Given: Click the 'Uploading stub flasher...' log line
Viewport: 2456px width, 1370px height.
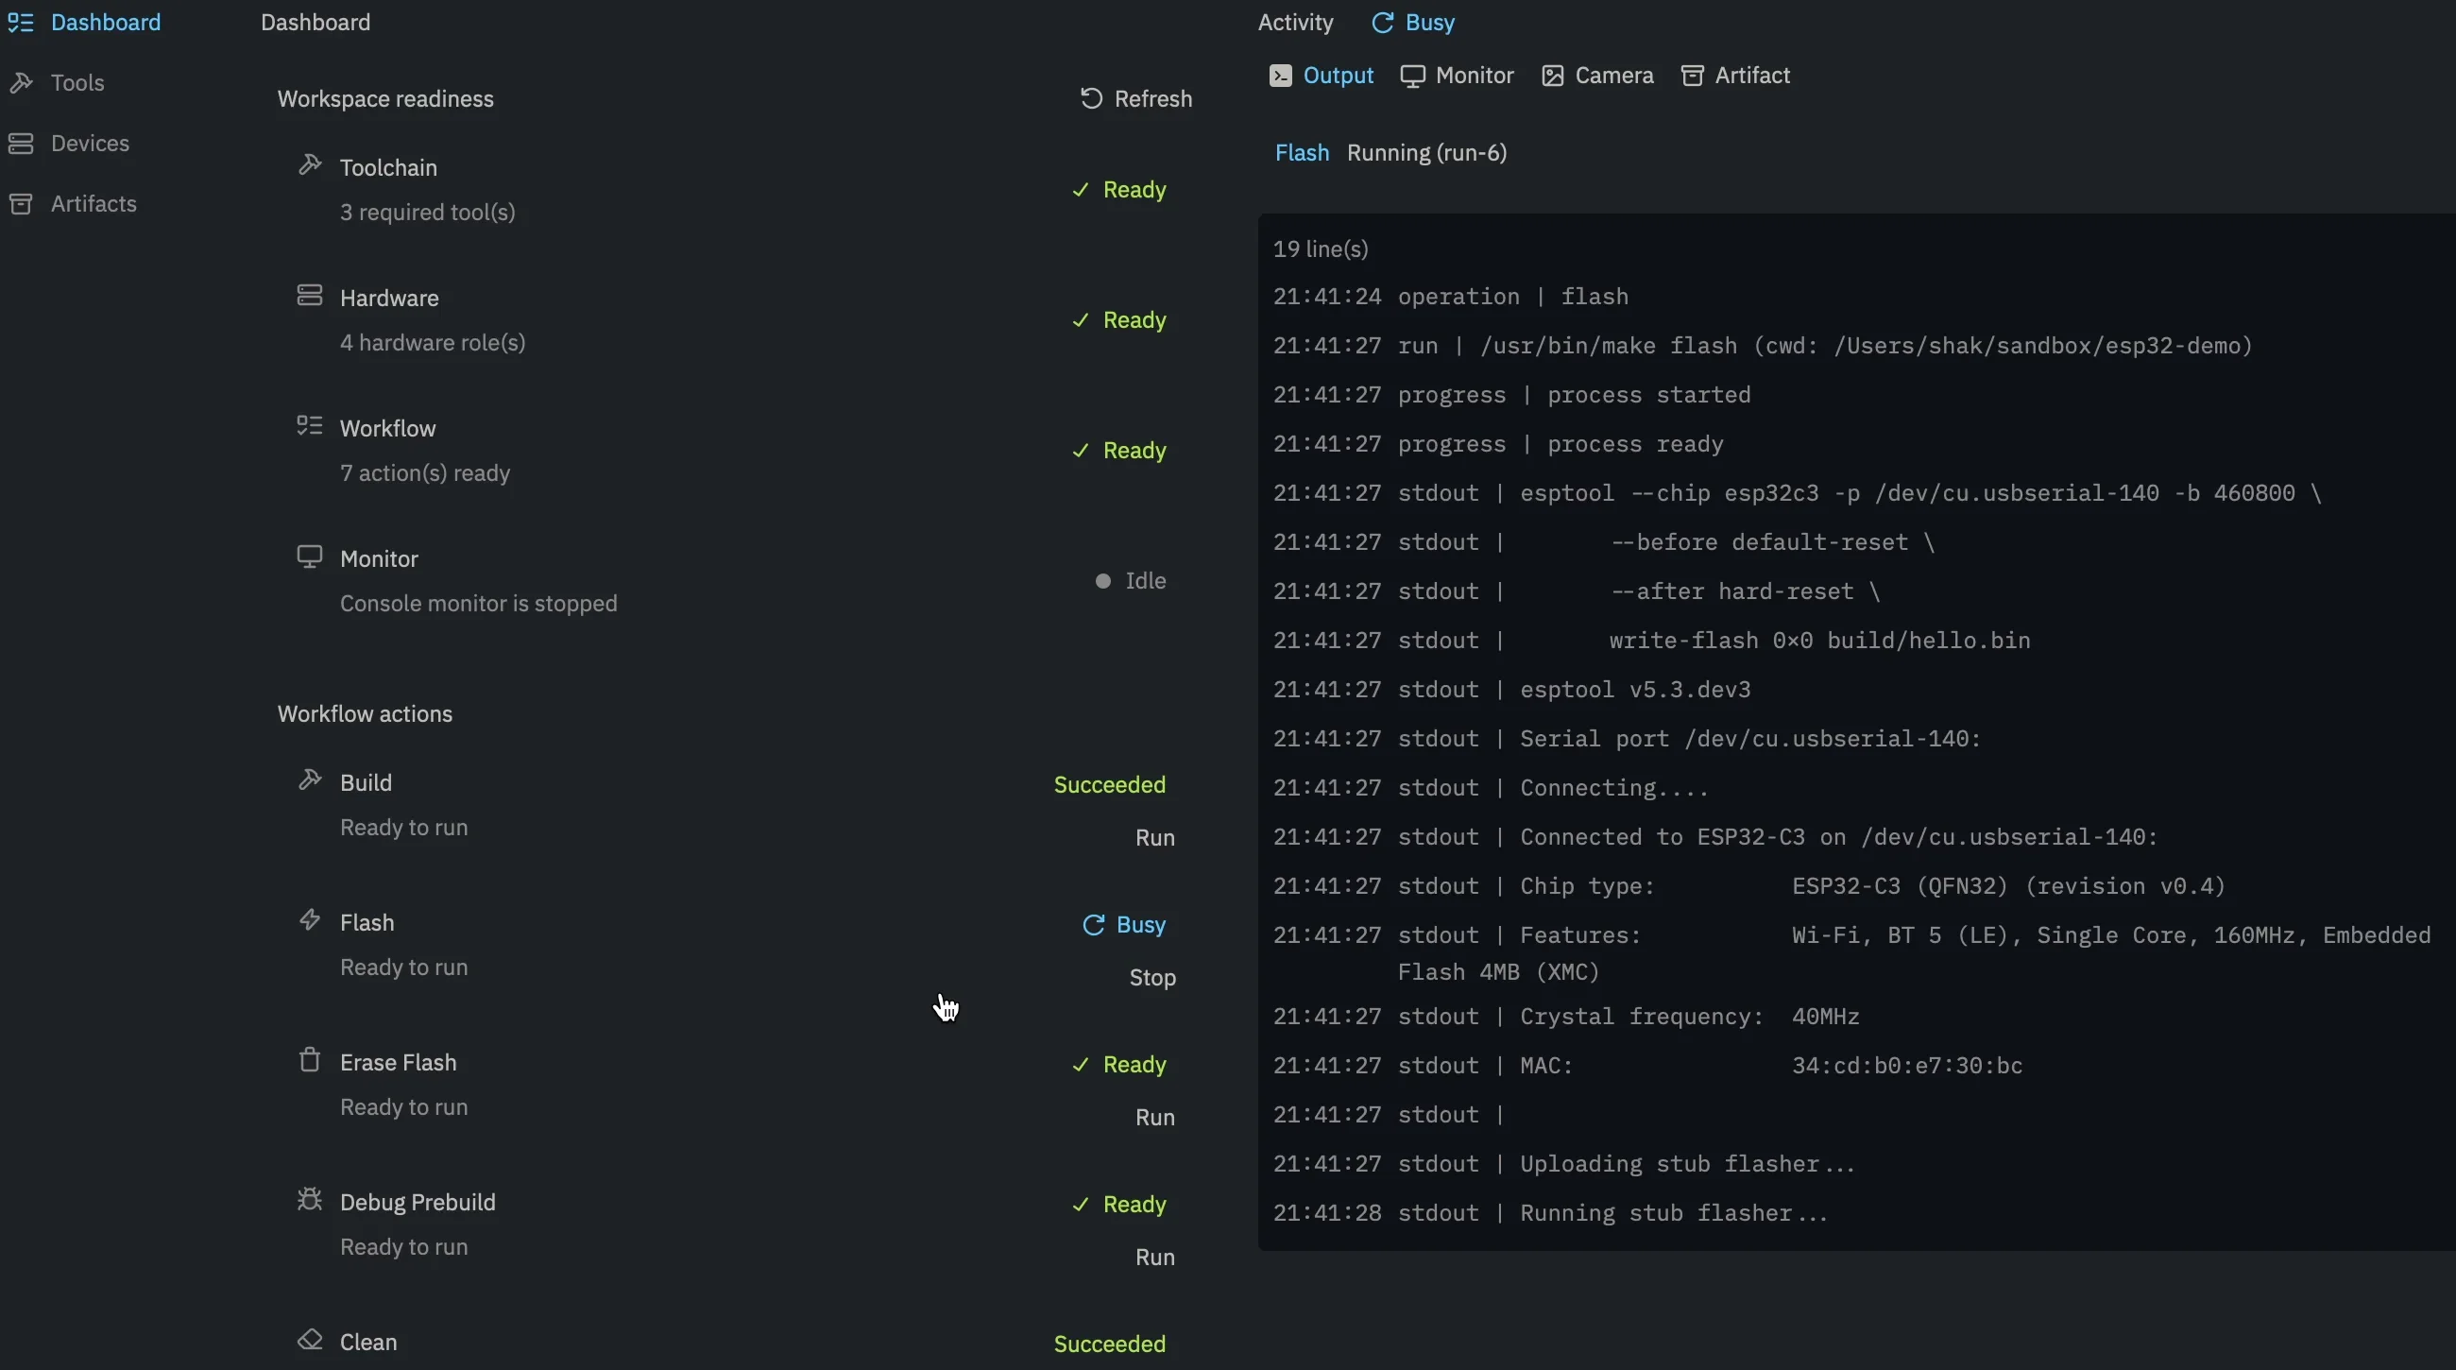Looking at the screenshot, I should point(1563,1165).
